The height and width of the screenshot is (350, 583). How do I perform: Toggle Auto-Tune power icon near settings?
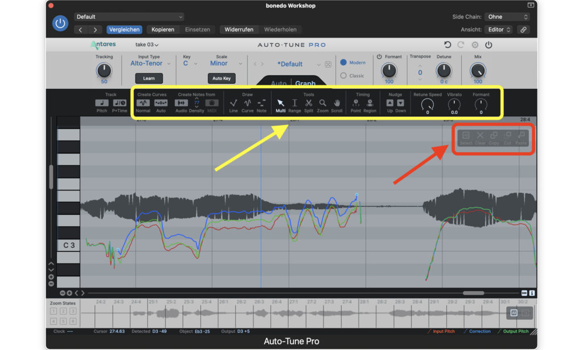tap(488, 44)
